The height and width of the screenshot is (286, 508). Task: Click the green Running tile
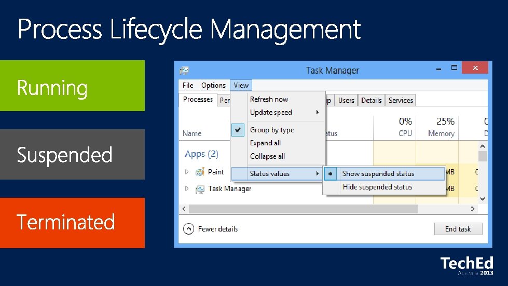pyautogui.click(x=72, y=86)
